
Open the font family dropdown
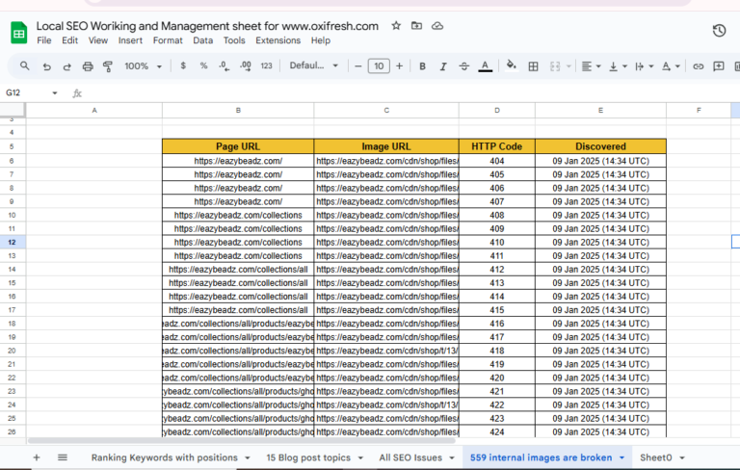(x=314, y=65)
